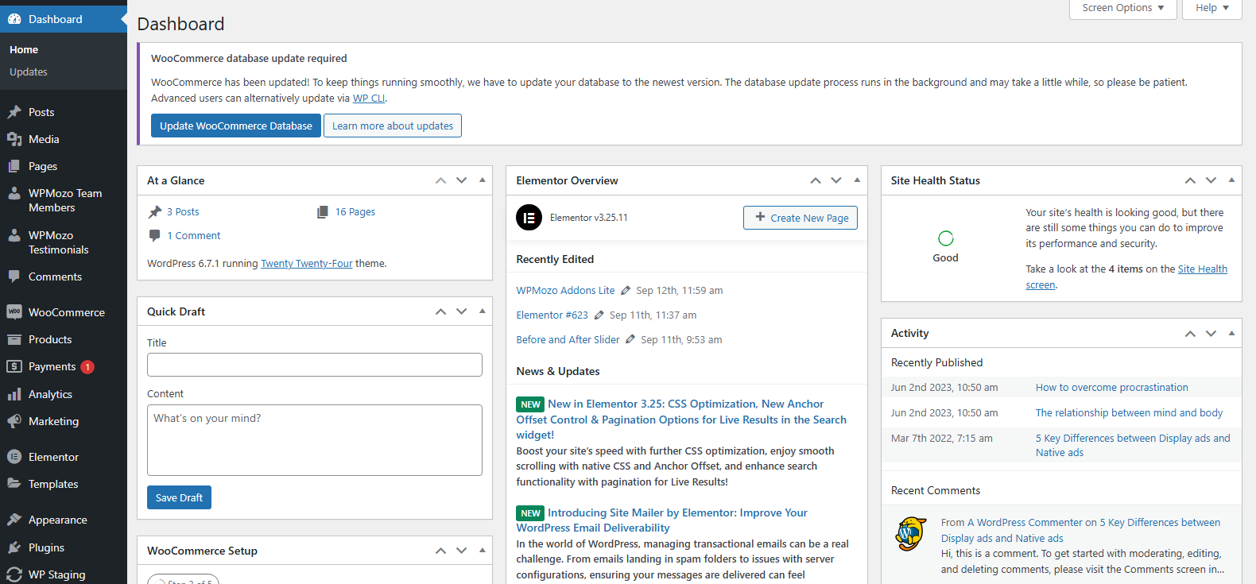Viewport: 1256px width, 584px height.
Task: Click the Comments bubble icon in sidebar
Action: 14,277
